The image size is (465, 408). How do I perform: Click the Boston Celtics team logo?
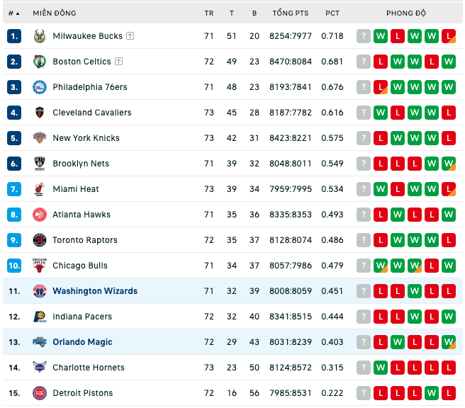coord(40,62)
